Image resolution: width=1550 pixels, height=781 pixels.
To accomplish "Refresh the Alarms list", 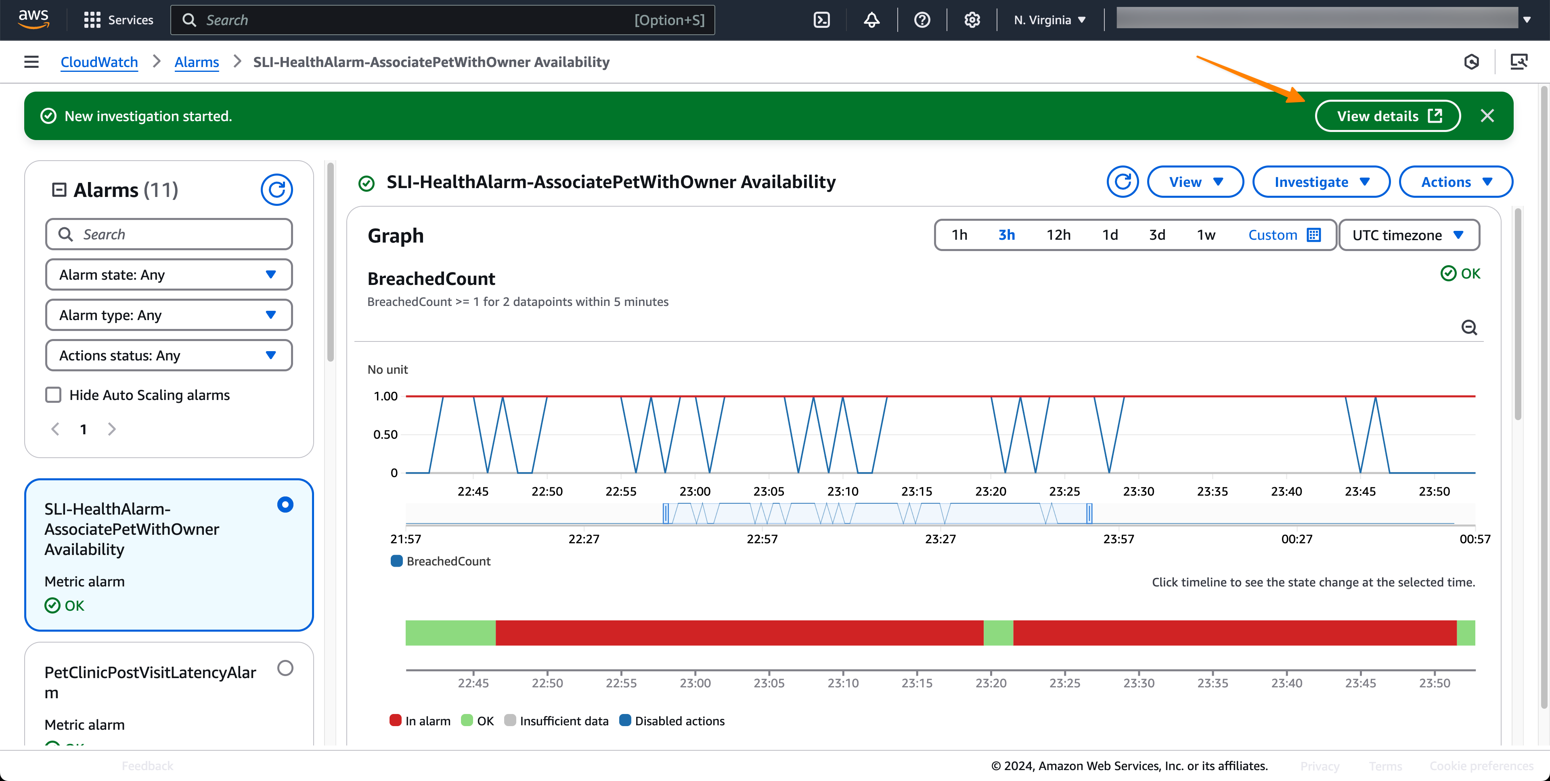I will 276,190.
